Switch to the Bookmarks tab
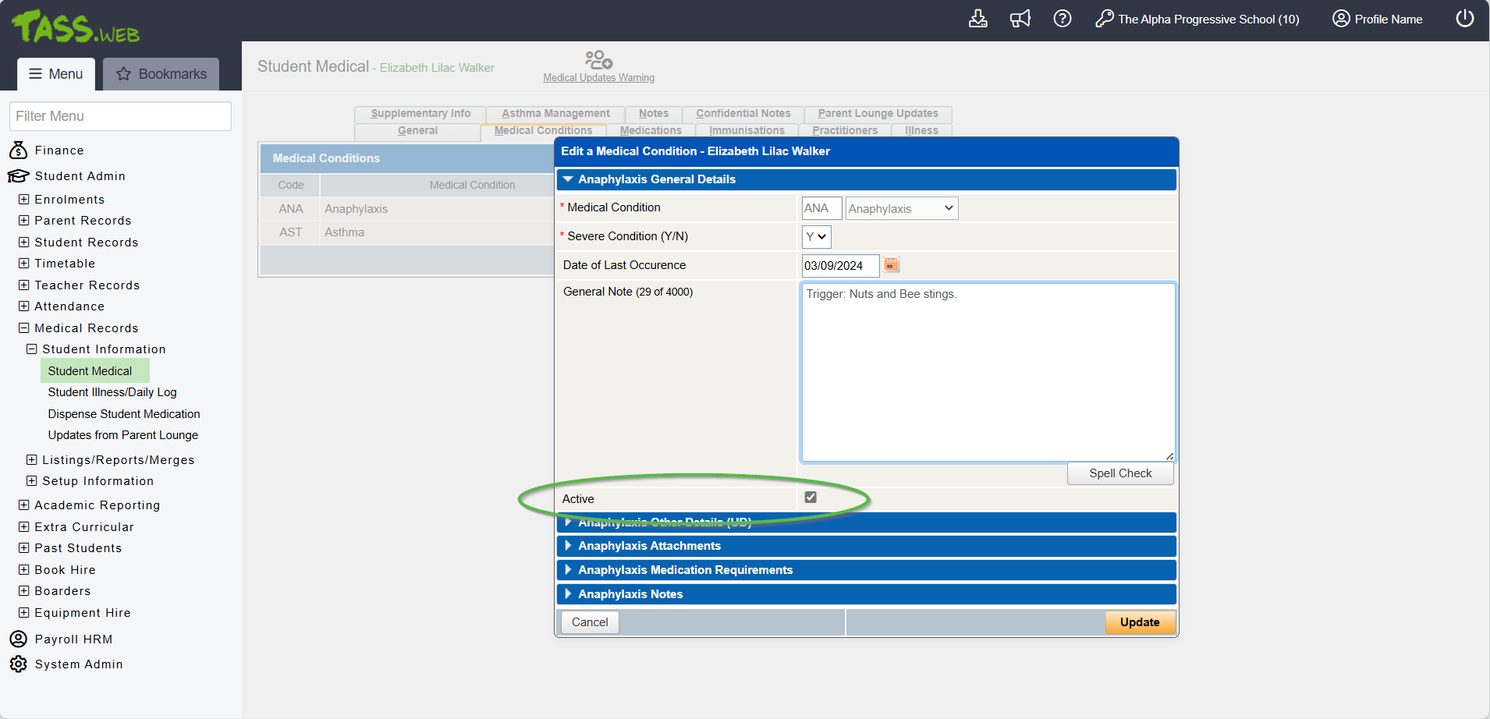The image size is (1490, 719). pos(161,74)
